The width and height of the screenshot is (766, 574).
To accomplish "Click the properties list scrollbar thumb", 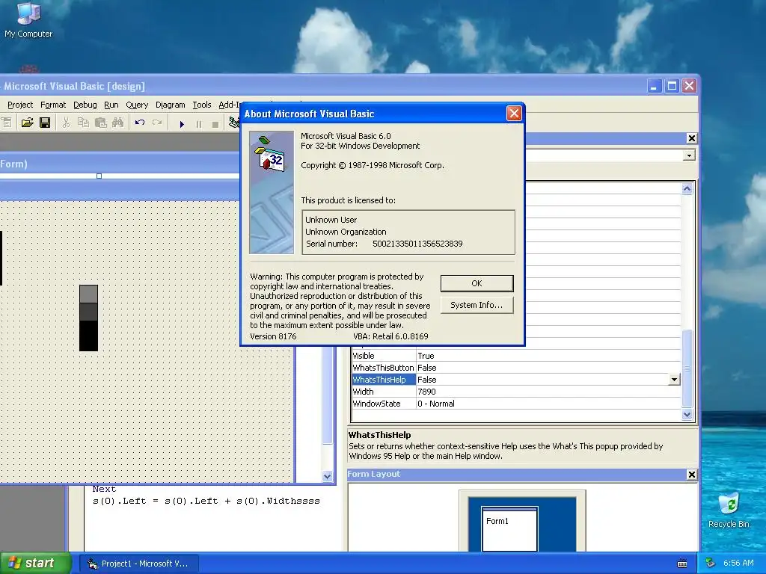I will [687, 368].
